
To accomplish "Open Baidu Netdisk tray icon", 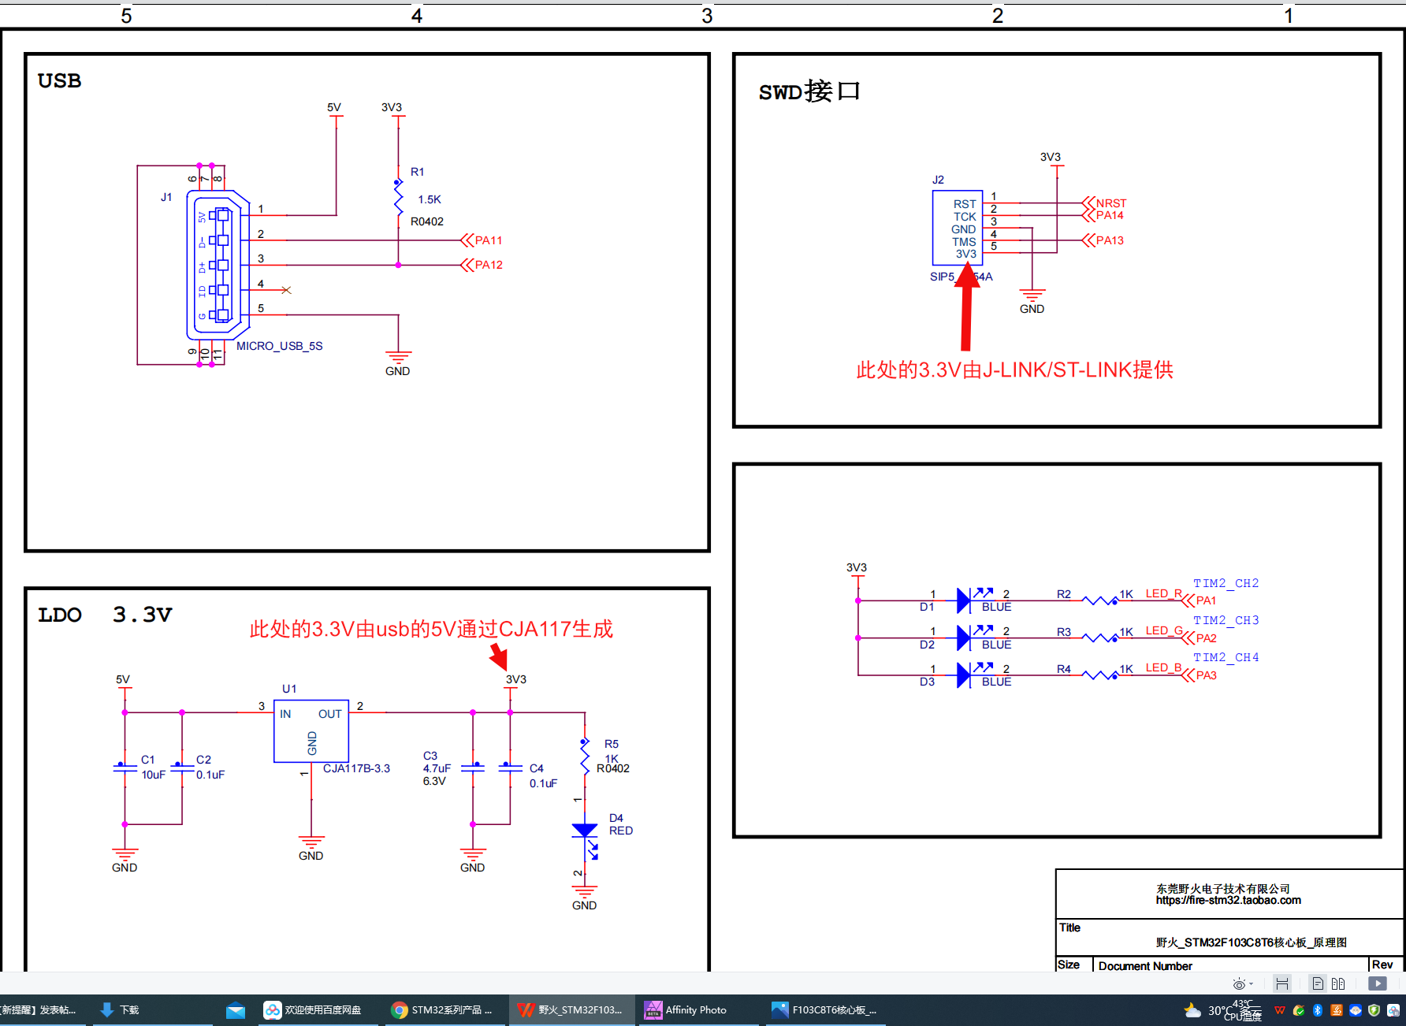I will [x=1393, y=1010].
